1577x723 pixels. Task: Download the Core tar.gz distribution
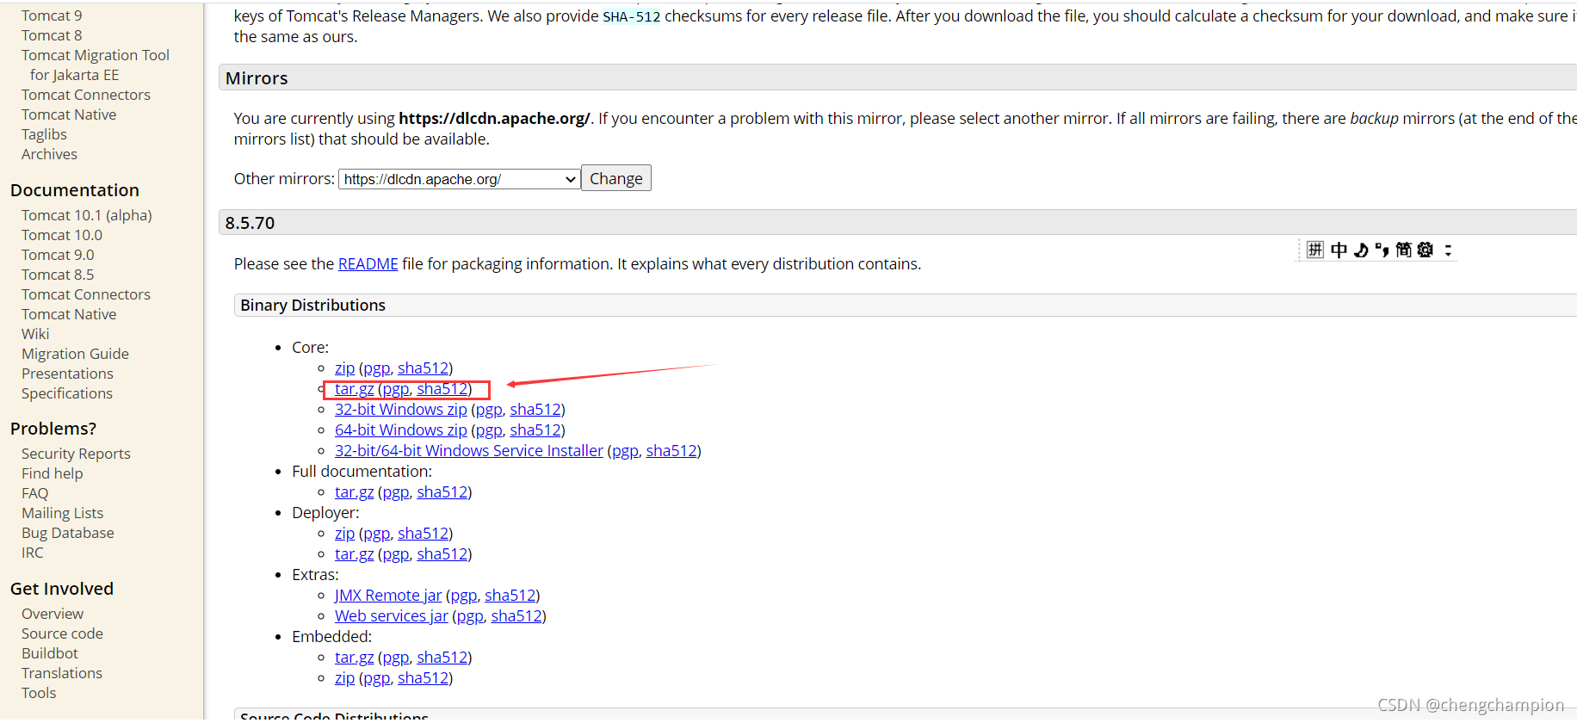tap(355, 389)
